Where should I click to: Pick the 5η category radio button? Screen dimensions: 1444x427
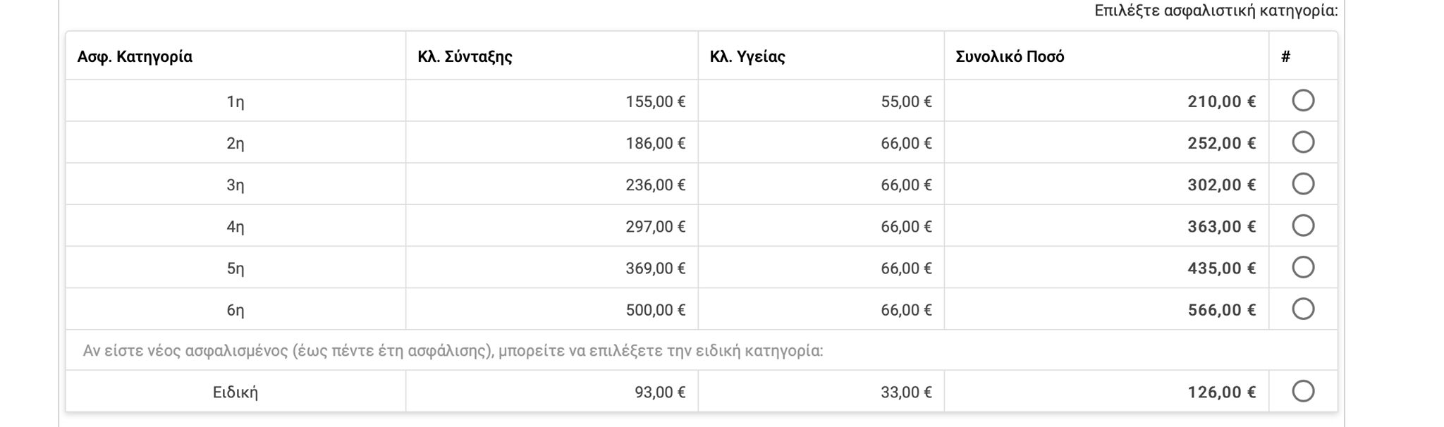pos(1302,267)
